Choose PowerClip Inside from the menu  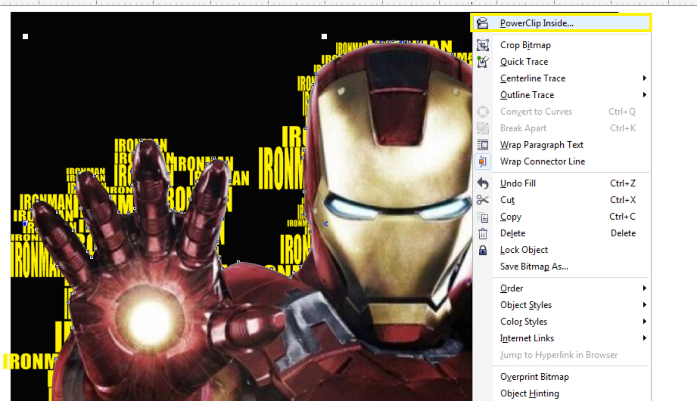[537, 23]
